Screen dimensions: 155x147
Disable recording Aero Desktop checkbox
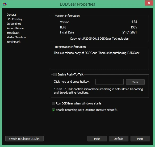[53, 110]
